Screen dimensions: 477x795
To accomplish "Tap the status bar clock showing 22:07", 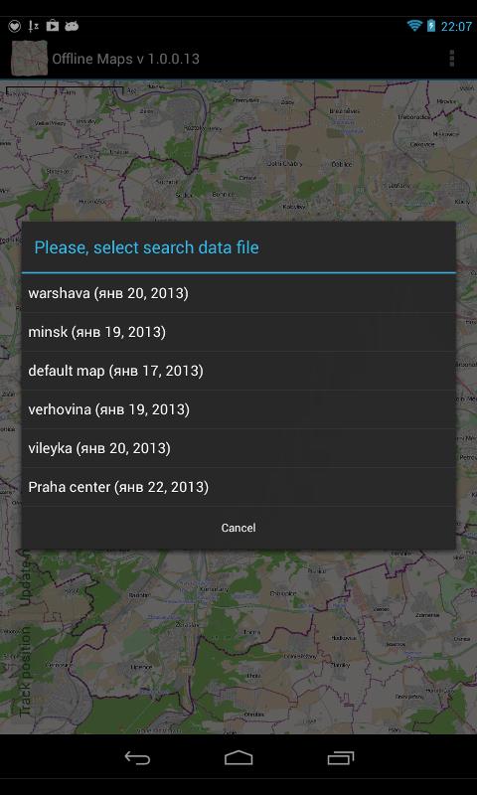I will (x=456, y=27).
